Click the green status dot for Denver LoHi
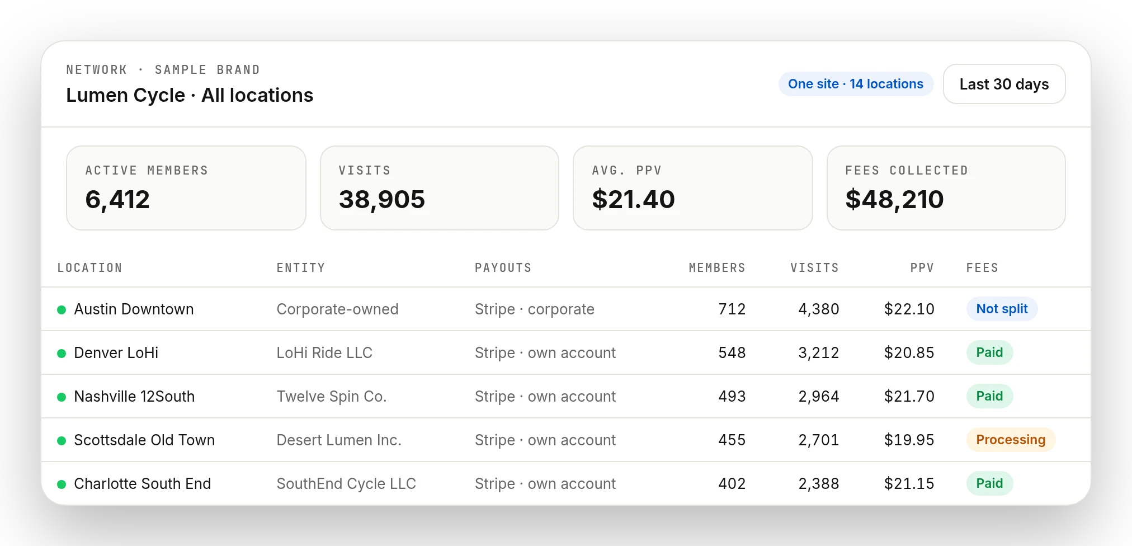The width and height of the screenshot is (1132, 546). pos(62,354)
